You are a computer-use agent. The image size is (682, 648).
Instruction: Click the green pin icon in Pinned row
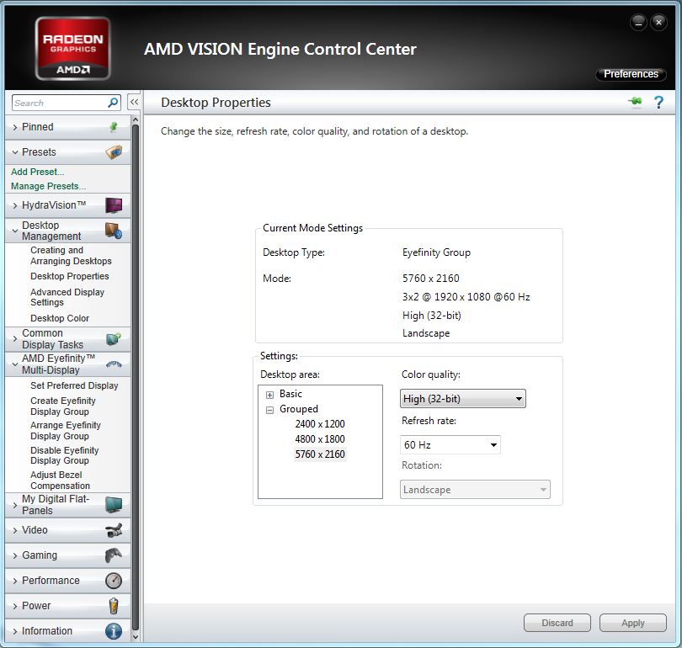114,127
